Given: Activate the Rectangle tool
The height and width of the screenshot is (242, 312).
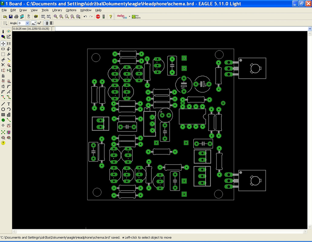Looking at the screenshot, I should (x=3, y=115).
